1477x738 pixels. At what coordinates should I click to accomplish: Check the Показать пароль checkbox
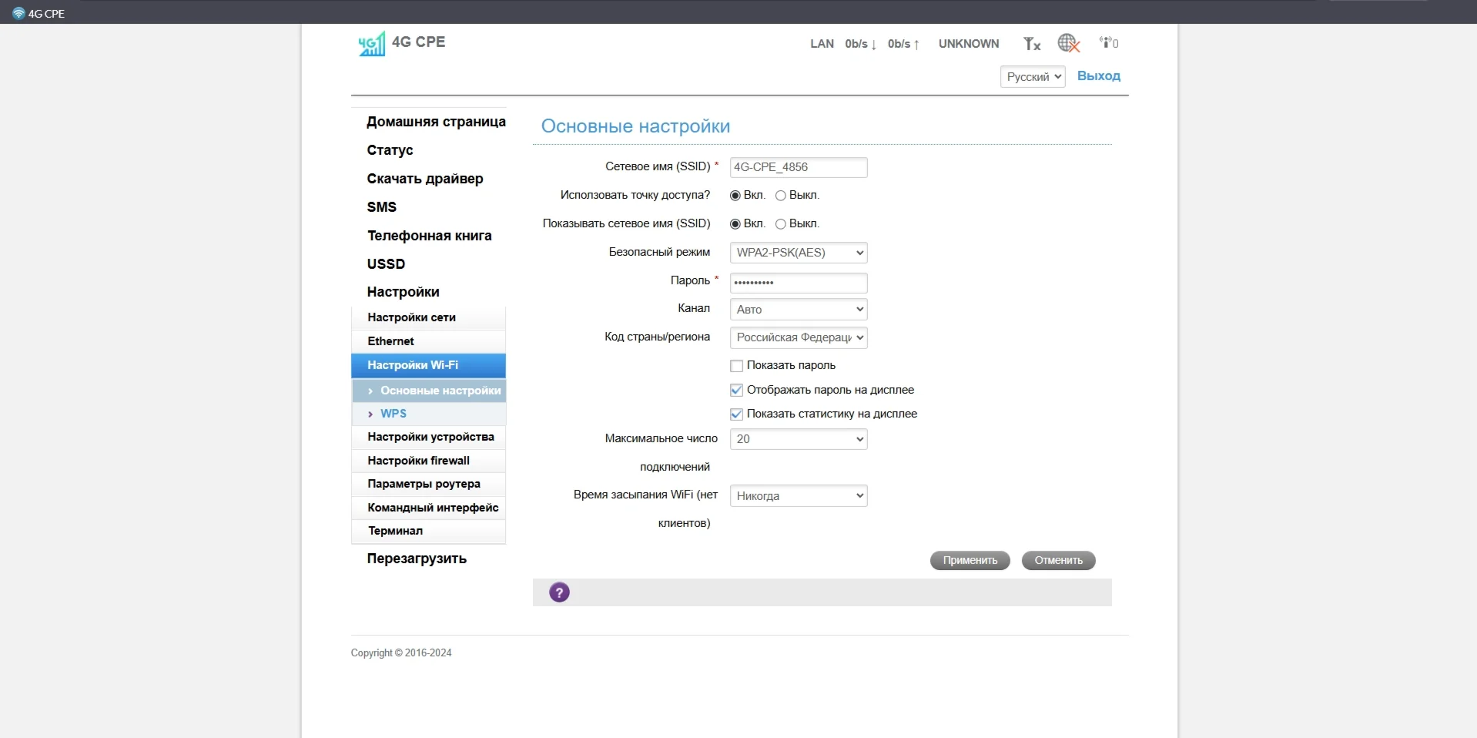(736, 366)
